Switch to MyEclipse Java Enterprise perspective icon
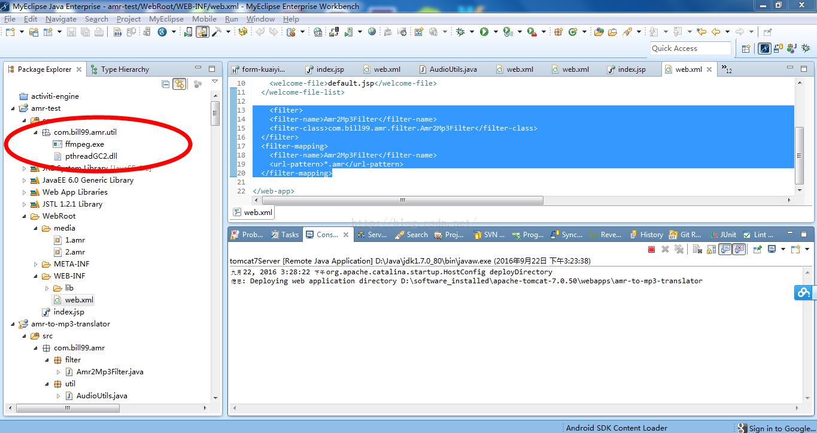This screenshot has height=433, width=817. coord(764,49)
